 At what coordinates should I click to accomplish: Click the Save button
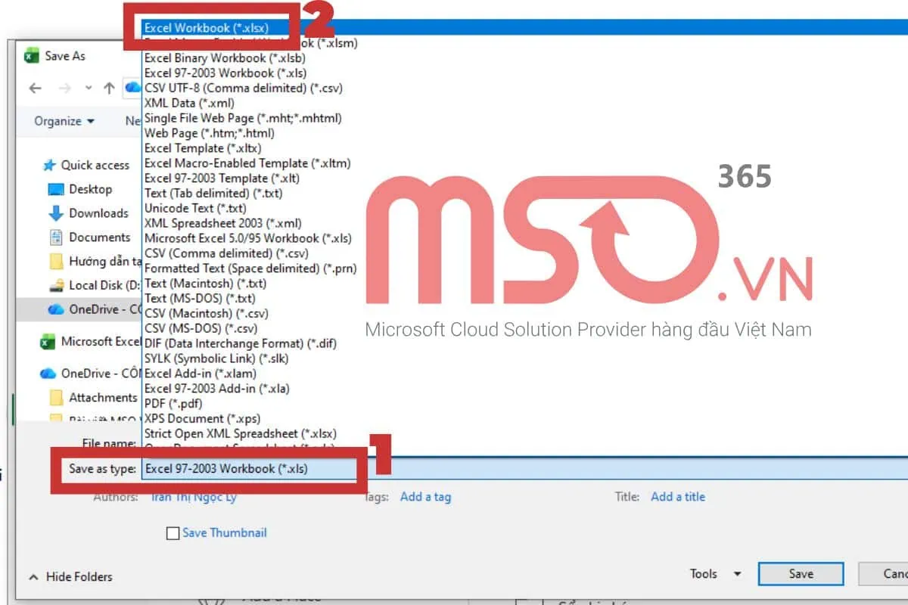point(800,574)
